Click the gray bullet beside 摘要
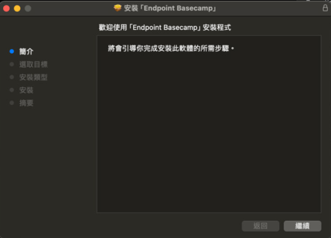 click(x=12, y=103)
